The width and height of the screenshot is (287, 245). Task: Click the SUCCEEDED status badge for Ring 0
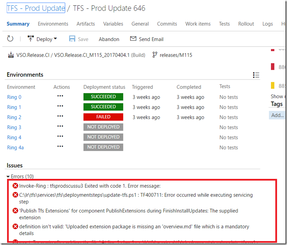(103, 97)
